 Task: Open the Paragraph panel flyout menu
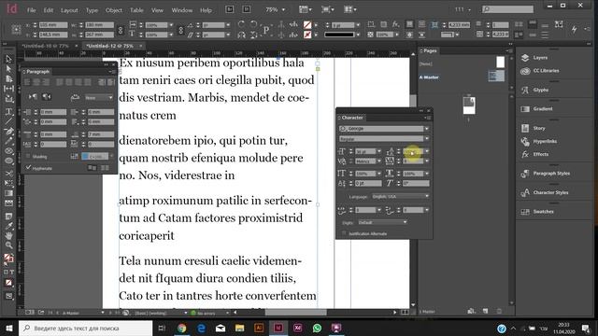coord(111,72)
